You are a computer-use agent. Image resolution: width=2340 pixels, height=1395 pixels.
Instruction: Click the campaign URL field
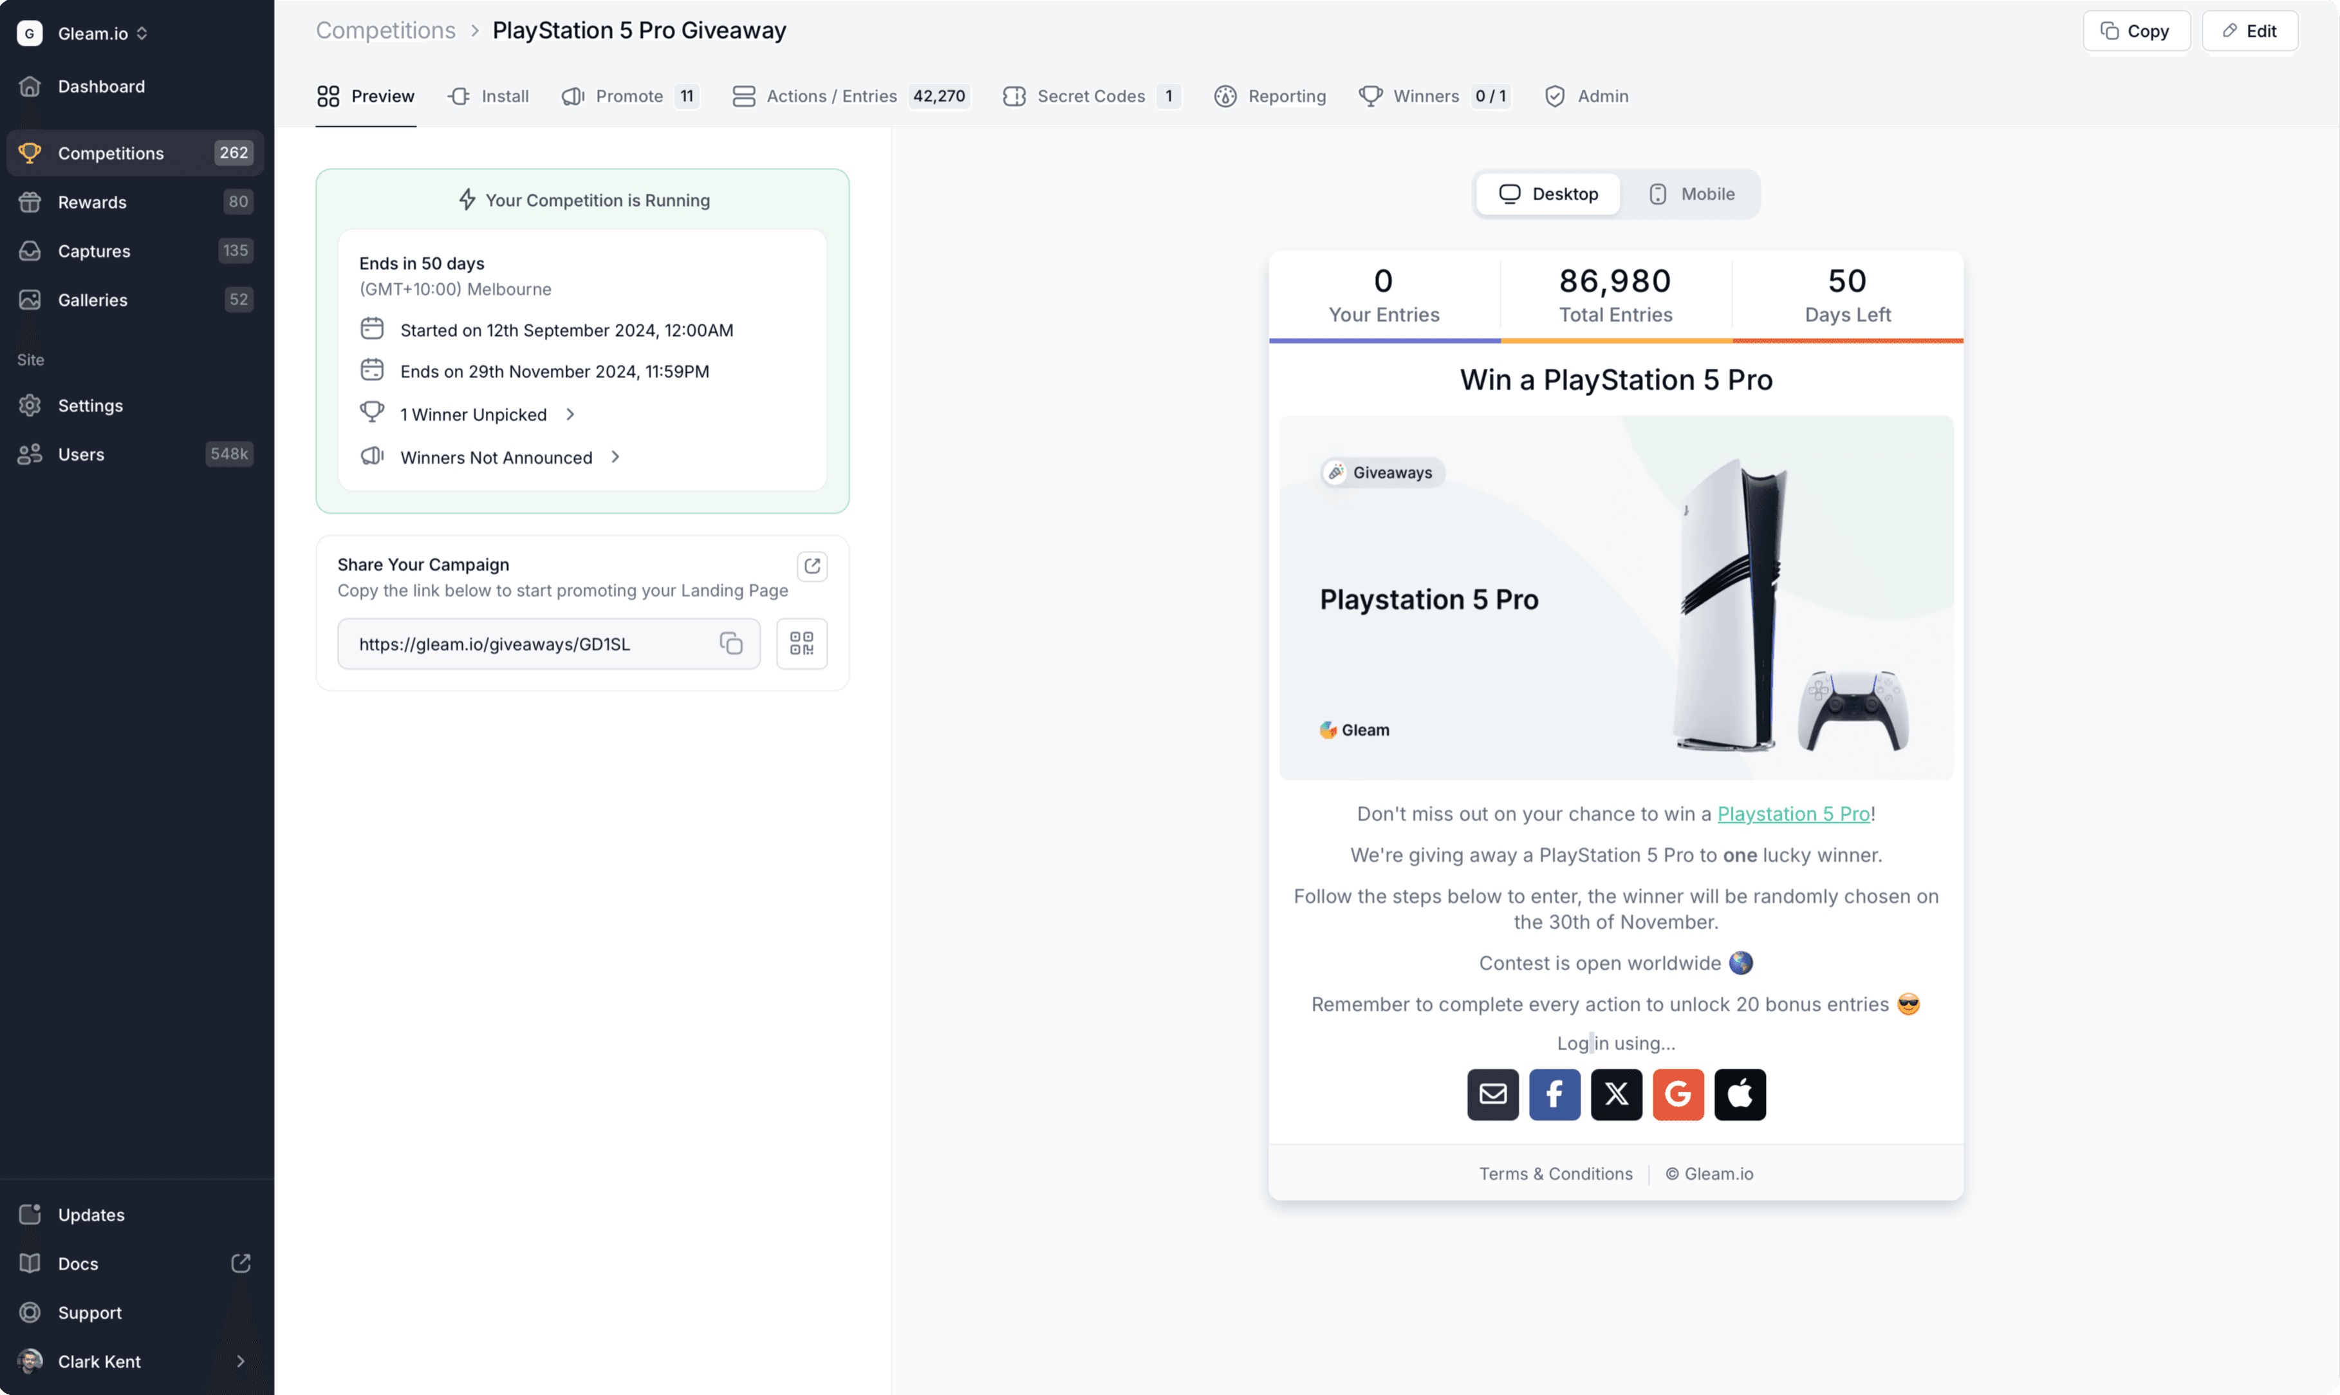pos(526,644)
